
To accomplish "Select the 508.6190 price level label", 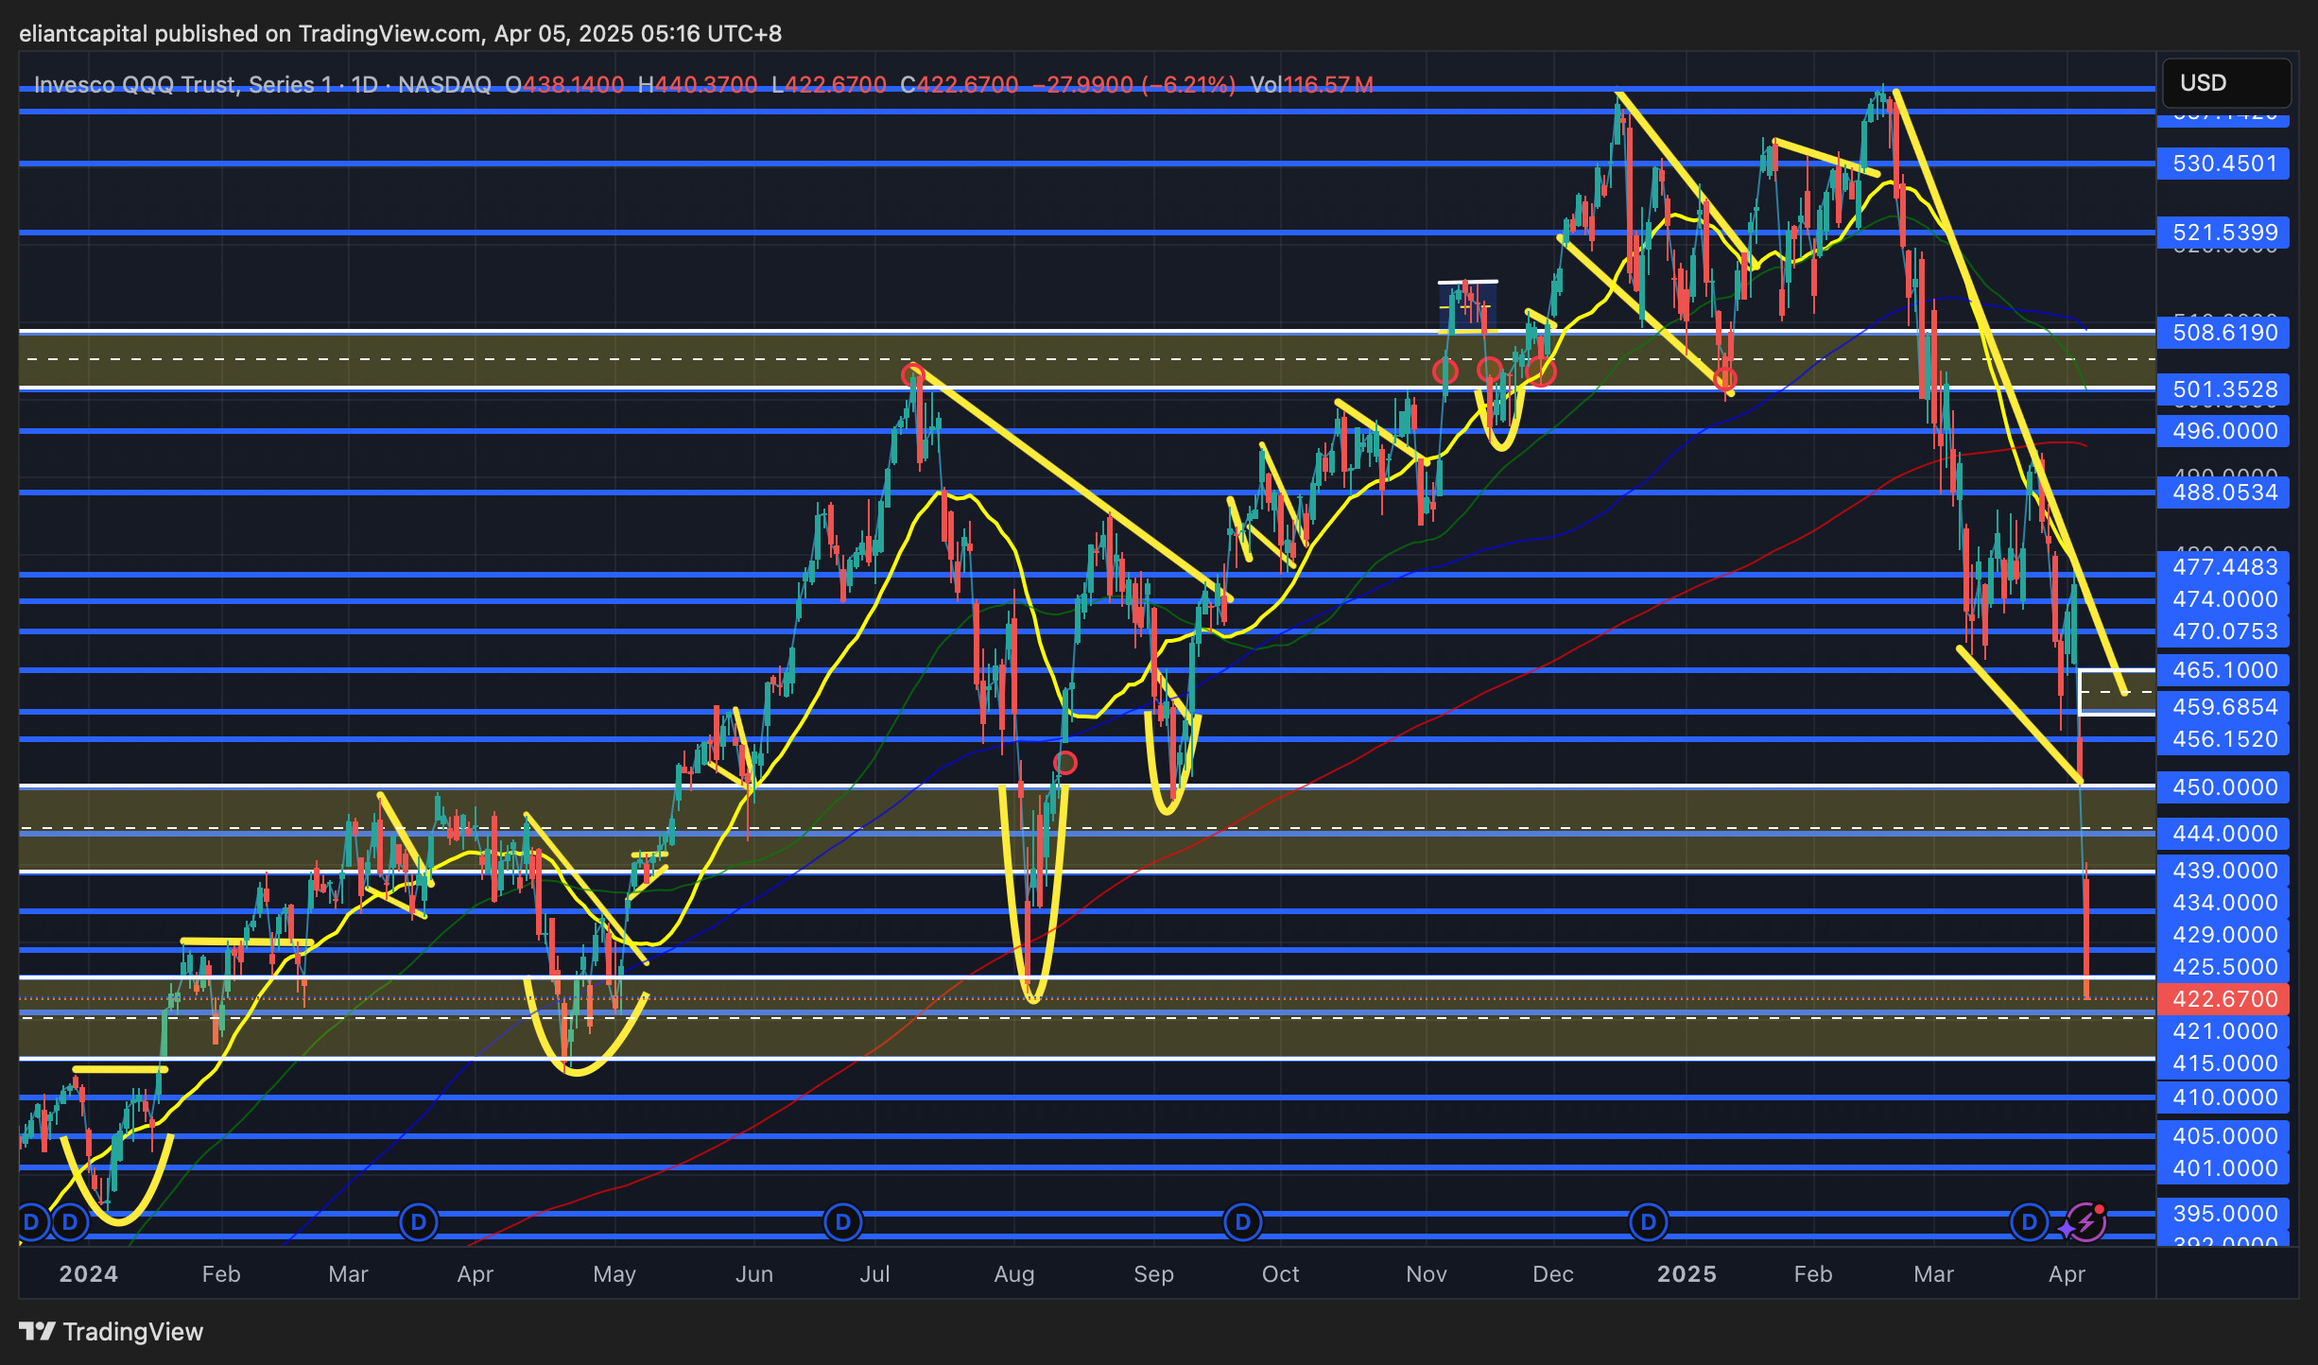I will coord(2223,333).
